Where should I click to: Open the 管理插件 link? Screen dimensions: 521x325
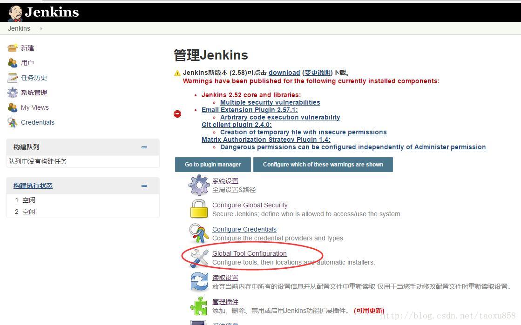point(225,302)
